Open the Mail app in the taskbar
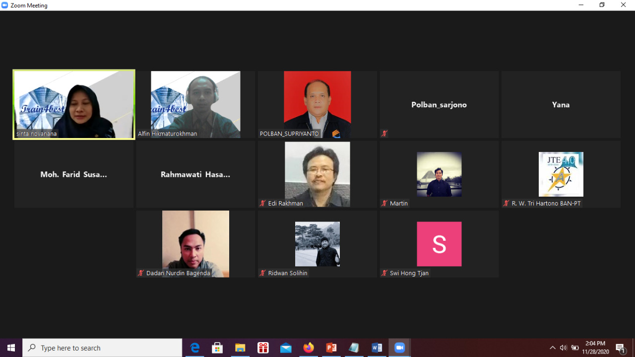635x357 pixels. coord(286,348)
